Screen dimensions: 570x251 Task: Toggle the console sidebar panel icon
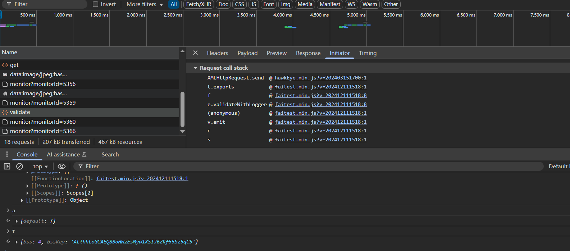point(7,166)
